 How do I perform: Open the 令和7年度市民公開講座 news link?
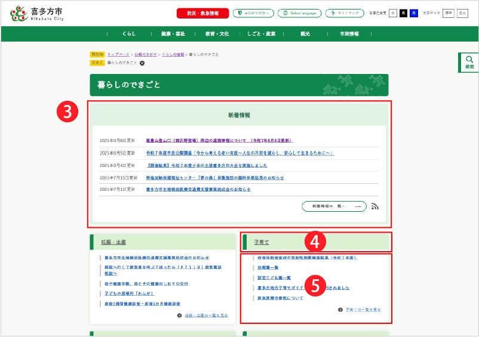240,153
